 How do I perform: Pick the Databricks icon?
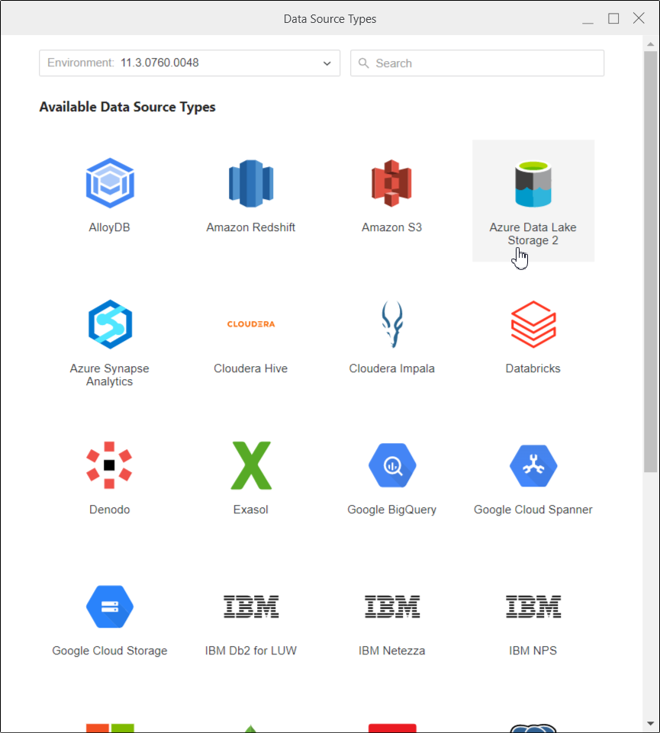click(533, 324)
